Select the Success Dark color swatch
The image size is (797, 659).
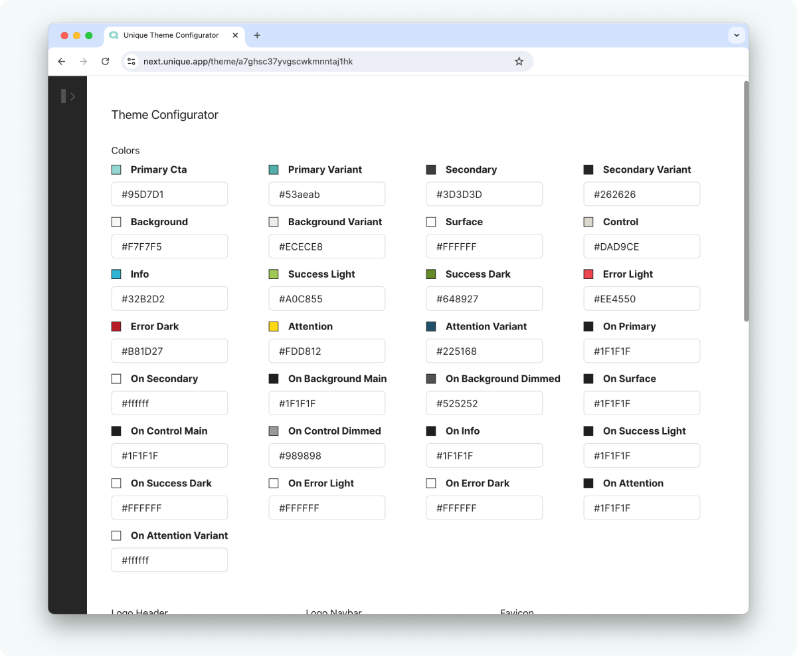431,274
